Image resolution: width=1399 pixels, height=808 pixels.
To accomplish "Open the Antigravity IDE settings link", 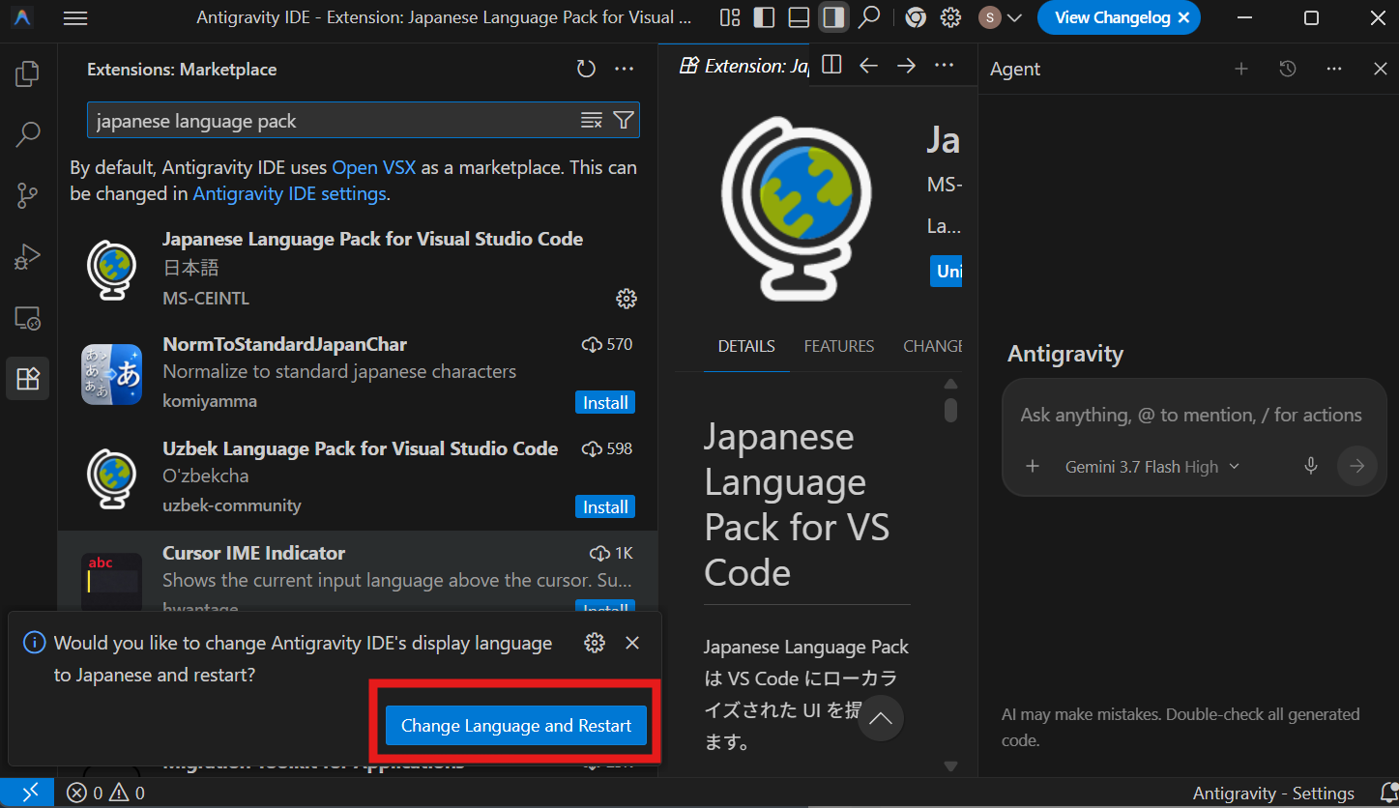I will (x=289, y=193).
